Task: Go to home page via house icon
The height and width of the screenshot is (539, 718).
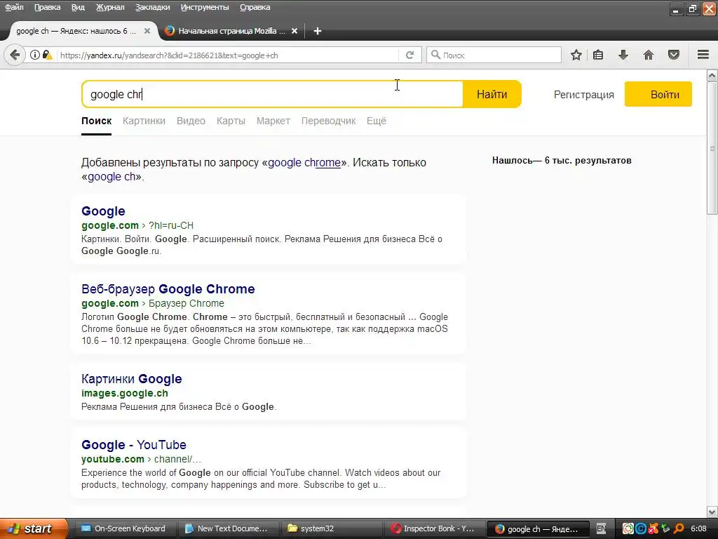Action: pyautogui.click(x=649, y=55)
